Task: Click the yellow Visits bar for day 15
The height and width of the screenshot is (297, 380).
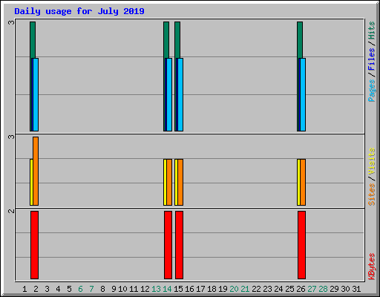Action: pos(176,182)
